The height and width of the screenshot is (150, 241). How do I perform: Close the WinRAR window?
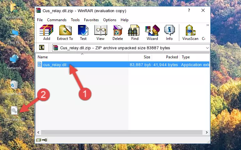pos(203,10)
